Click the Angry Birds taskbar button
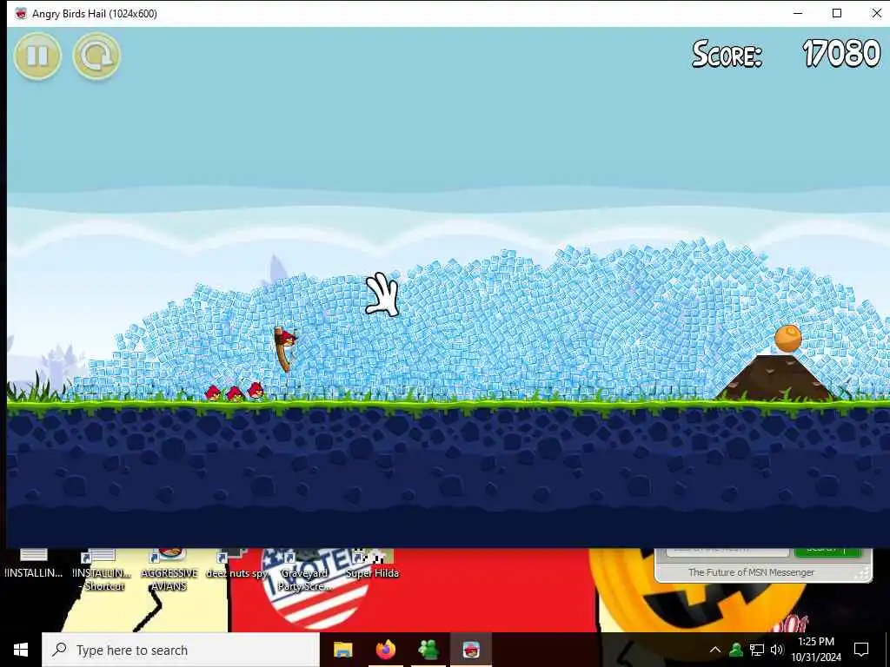The width and height of the screenshot is (890, 667). [x=471, y=650]
